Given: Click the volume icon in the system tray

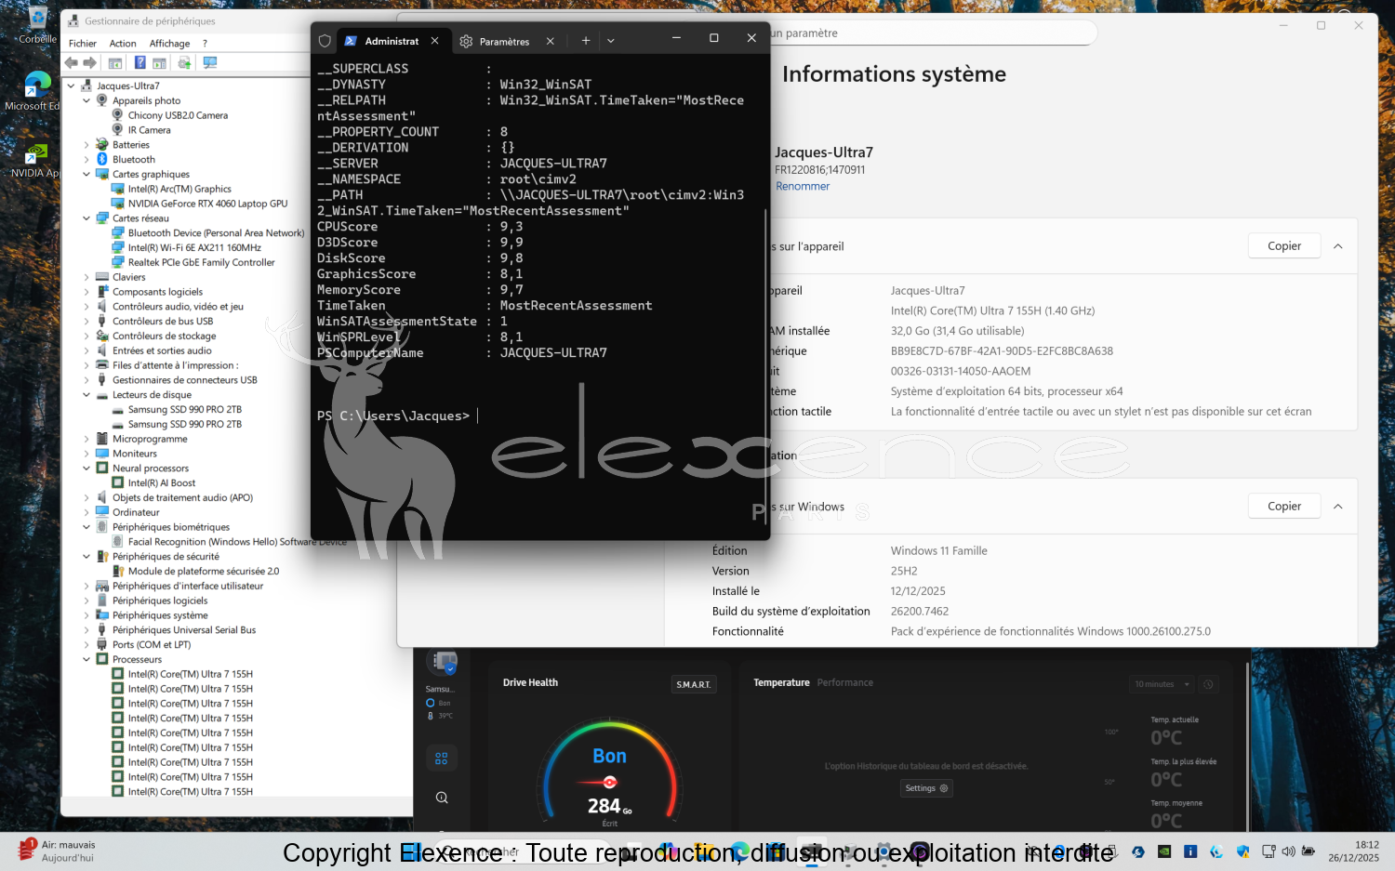Looking at the screenshot, I should tap(1288, 851).
